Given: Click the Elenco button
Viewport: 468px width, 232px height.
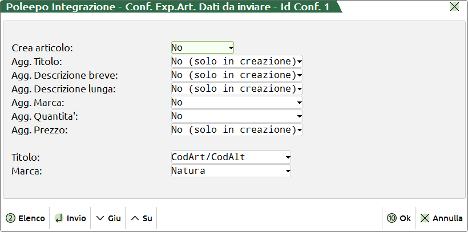Looking at the screenshot, I should tap(26, 218).
